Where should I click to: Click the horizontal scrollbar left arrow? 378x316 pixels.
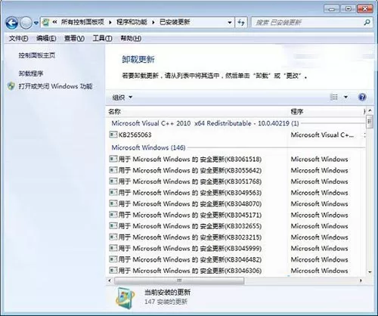click(x=110, y=280)
